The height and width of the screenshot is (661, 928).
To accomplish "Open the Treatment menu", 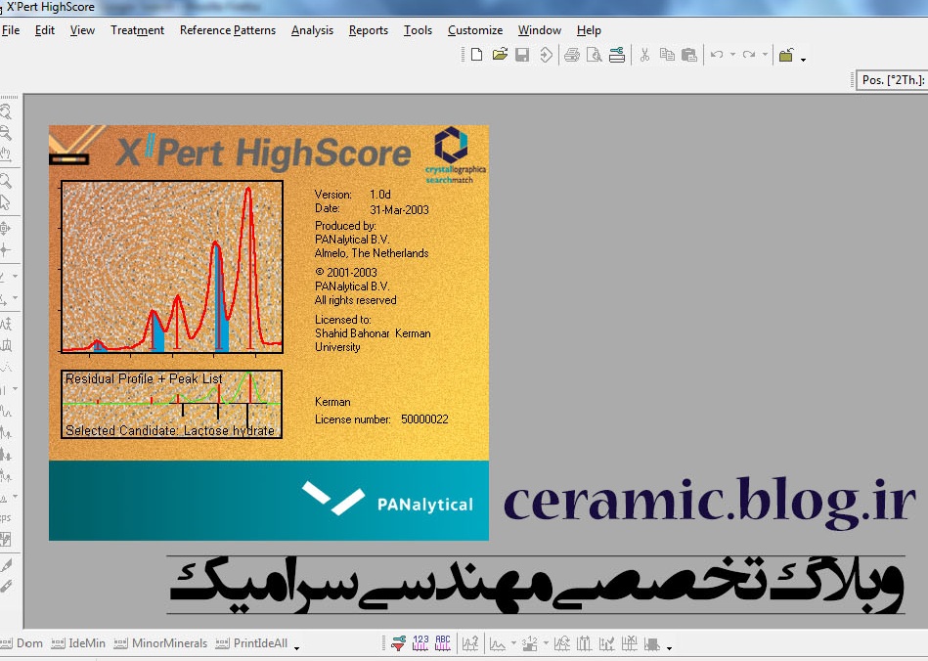I will [137, 30].
